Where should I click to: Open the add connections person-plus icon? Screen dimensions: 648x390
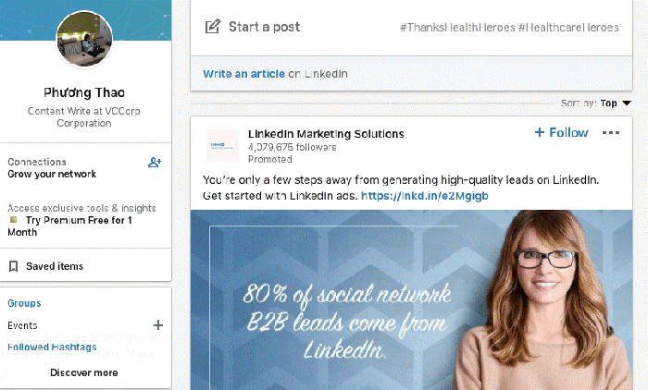155,162
